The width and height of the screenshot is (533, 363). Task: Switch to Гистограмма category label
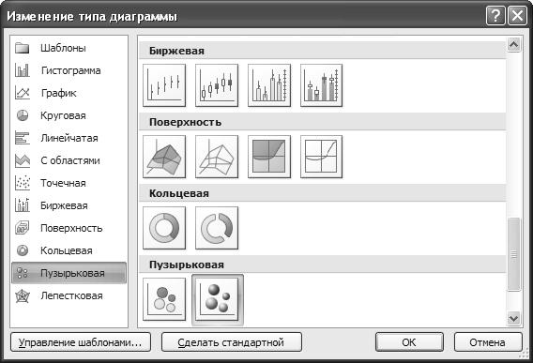(x=71, y=70)
